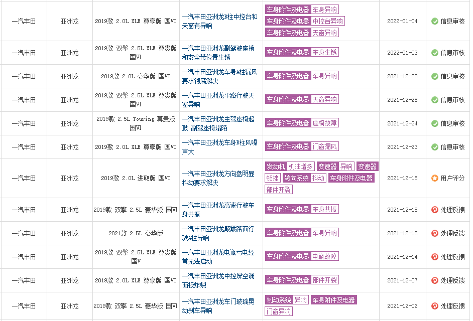
Task: Click red feedback icon for 中控屏空调面板炸裂 row
Action: (434, 280)
